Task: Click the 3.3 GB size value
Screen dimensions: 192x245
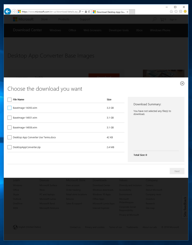Action: (x=110, y=108)
